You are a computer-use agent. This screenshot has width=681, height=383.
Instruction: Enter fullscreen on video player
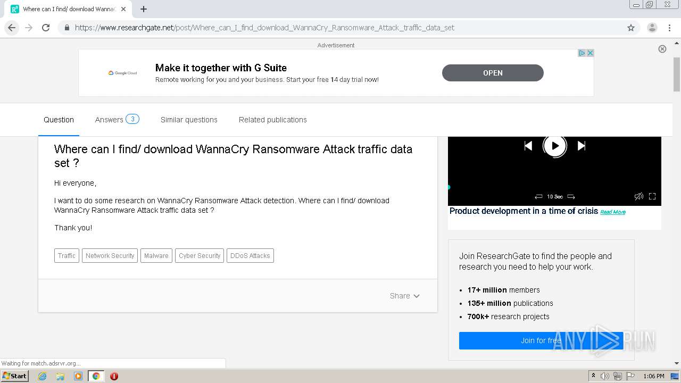pyautogui.click(x=652, y=196)
